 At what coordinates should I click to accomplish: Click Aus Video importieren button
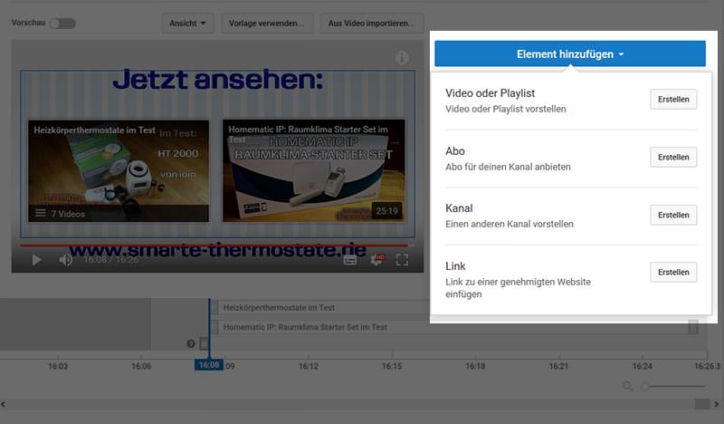(373, 24)
